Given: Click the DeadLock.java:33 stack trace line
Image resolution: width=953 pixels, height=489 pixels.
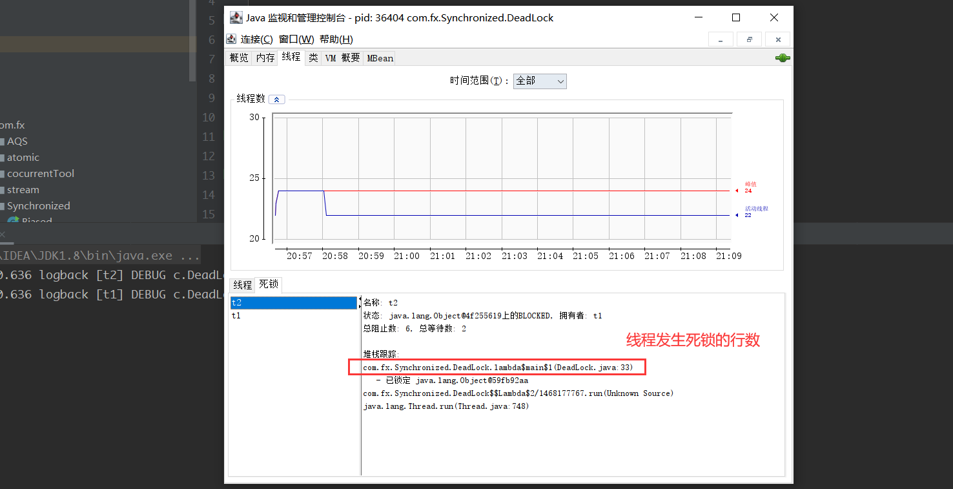Looking at the screenshot, I should (498, 368).
